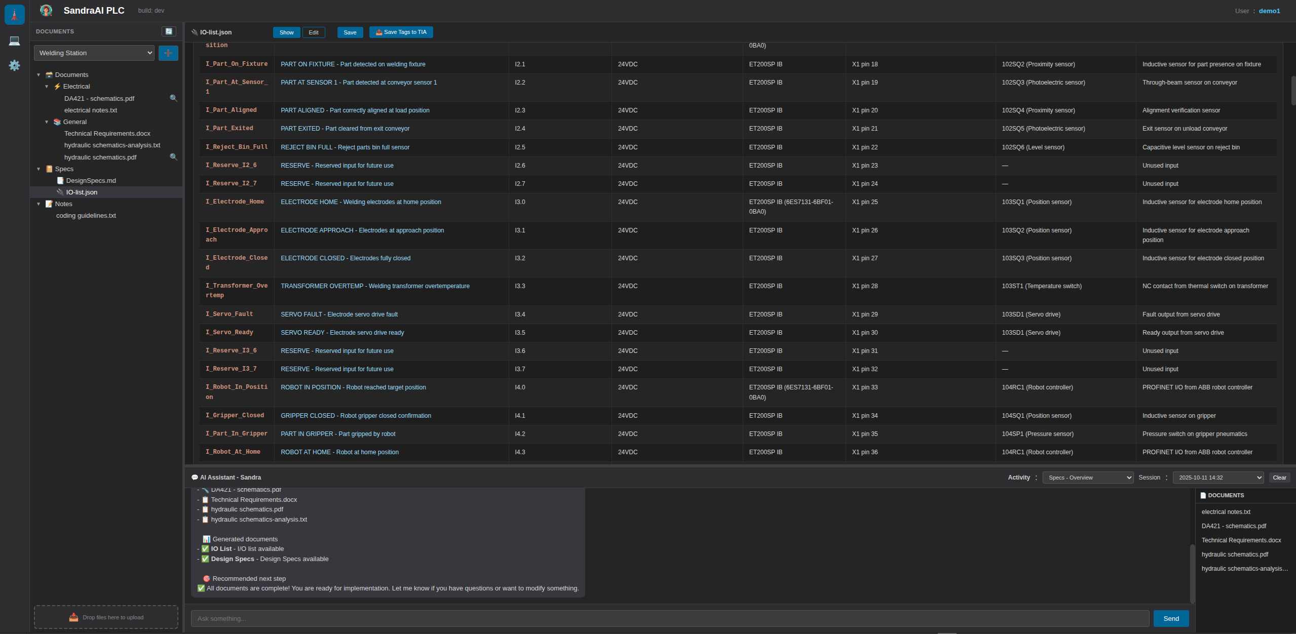Open the laptop icon sidebar view
This screenshot has height=634, width=1296.
[x=14, y=41]
